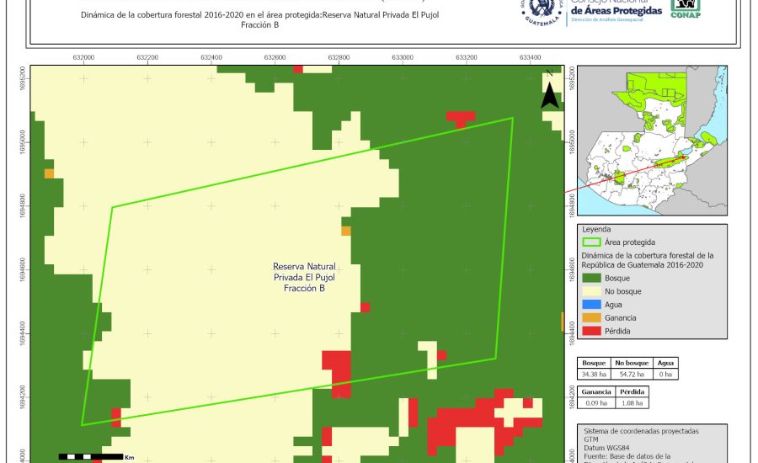Viewport: 758px width, 463px height.
Task: Select the No bosque cream legend swatch
Action: tap(593, 291)
